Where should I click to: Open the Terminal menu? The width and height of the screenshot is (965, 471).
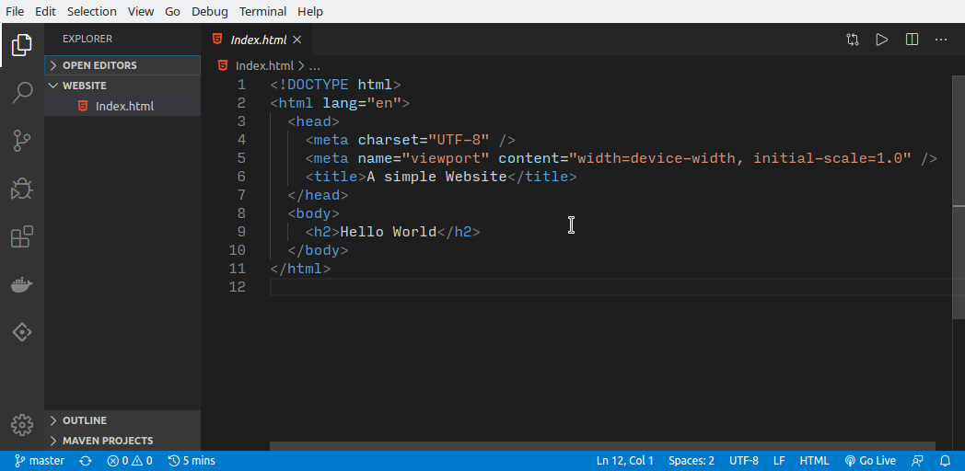(262, 11)
